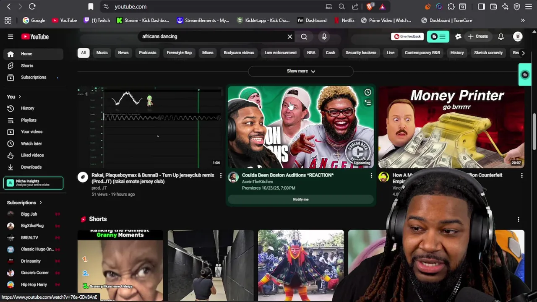Open the Prime Video bookmark
Screen dimensions: 537x302
point(386,20)
